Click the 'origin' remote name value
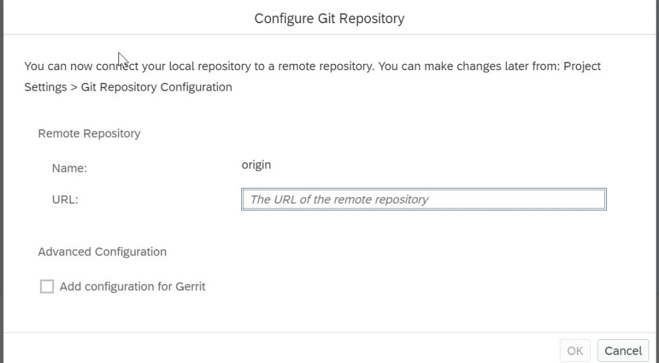 (256, 165)
